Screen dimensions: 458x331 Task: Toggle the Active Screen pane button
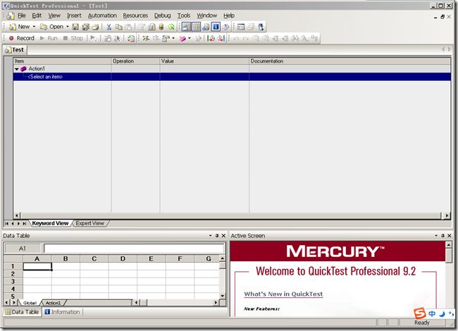click(186, 27)
